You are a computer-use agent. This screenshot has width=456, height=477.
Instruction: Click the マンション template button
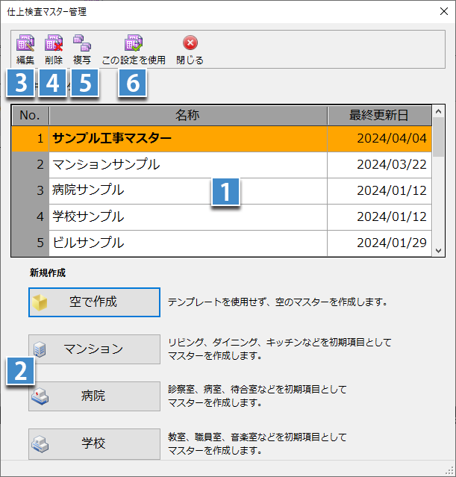tap(94, 349)
